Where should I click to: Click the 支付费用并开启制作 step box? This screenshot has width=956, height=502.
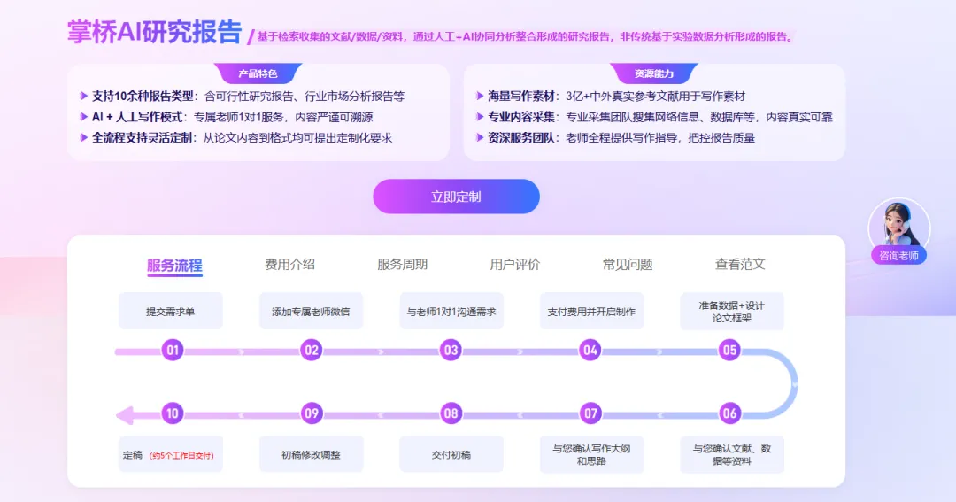click(x=591, y=311)
